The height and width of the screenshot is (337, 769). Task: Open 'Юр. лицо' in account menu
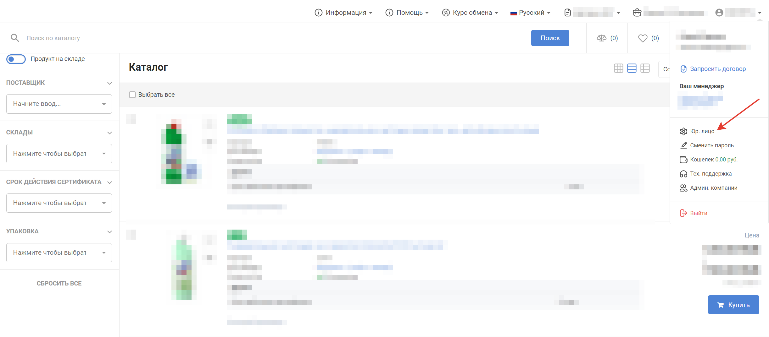click(x=702, y=131)
